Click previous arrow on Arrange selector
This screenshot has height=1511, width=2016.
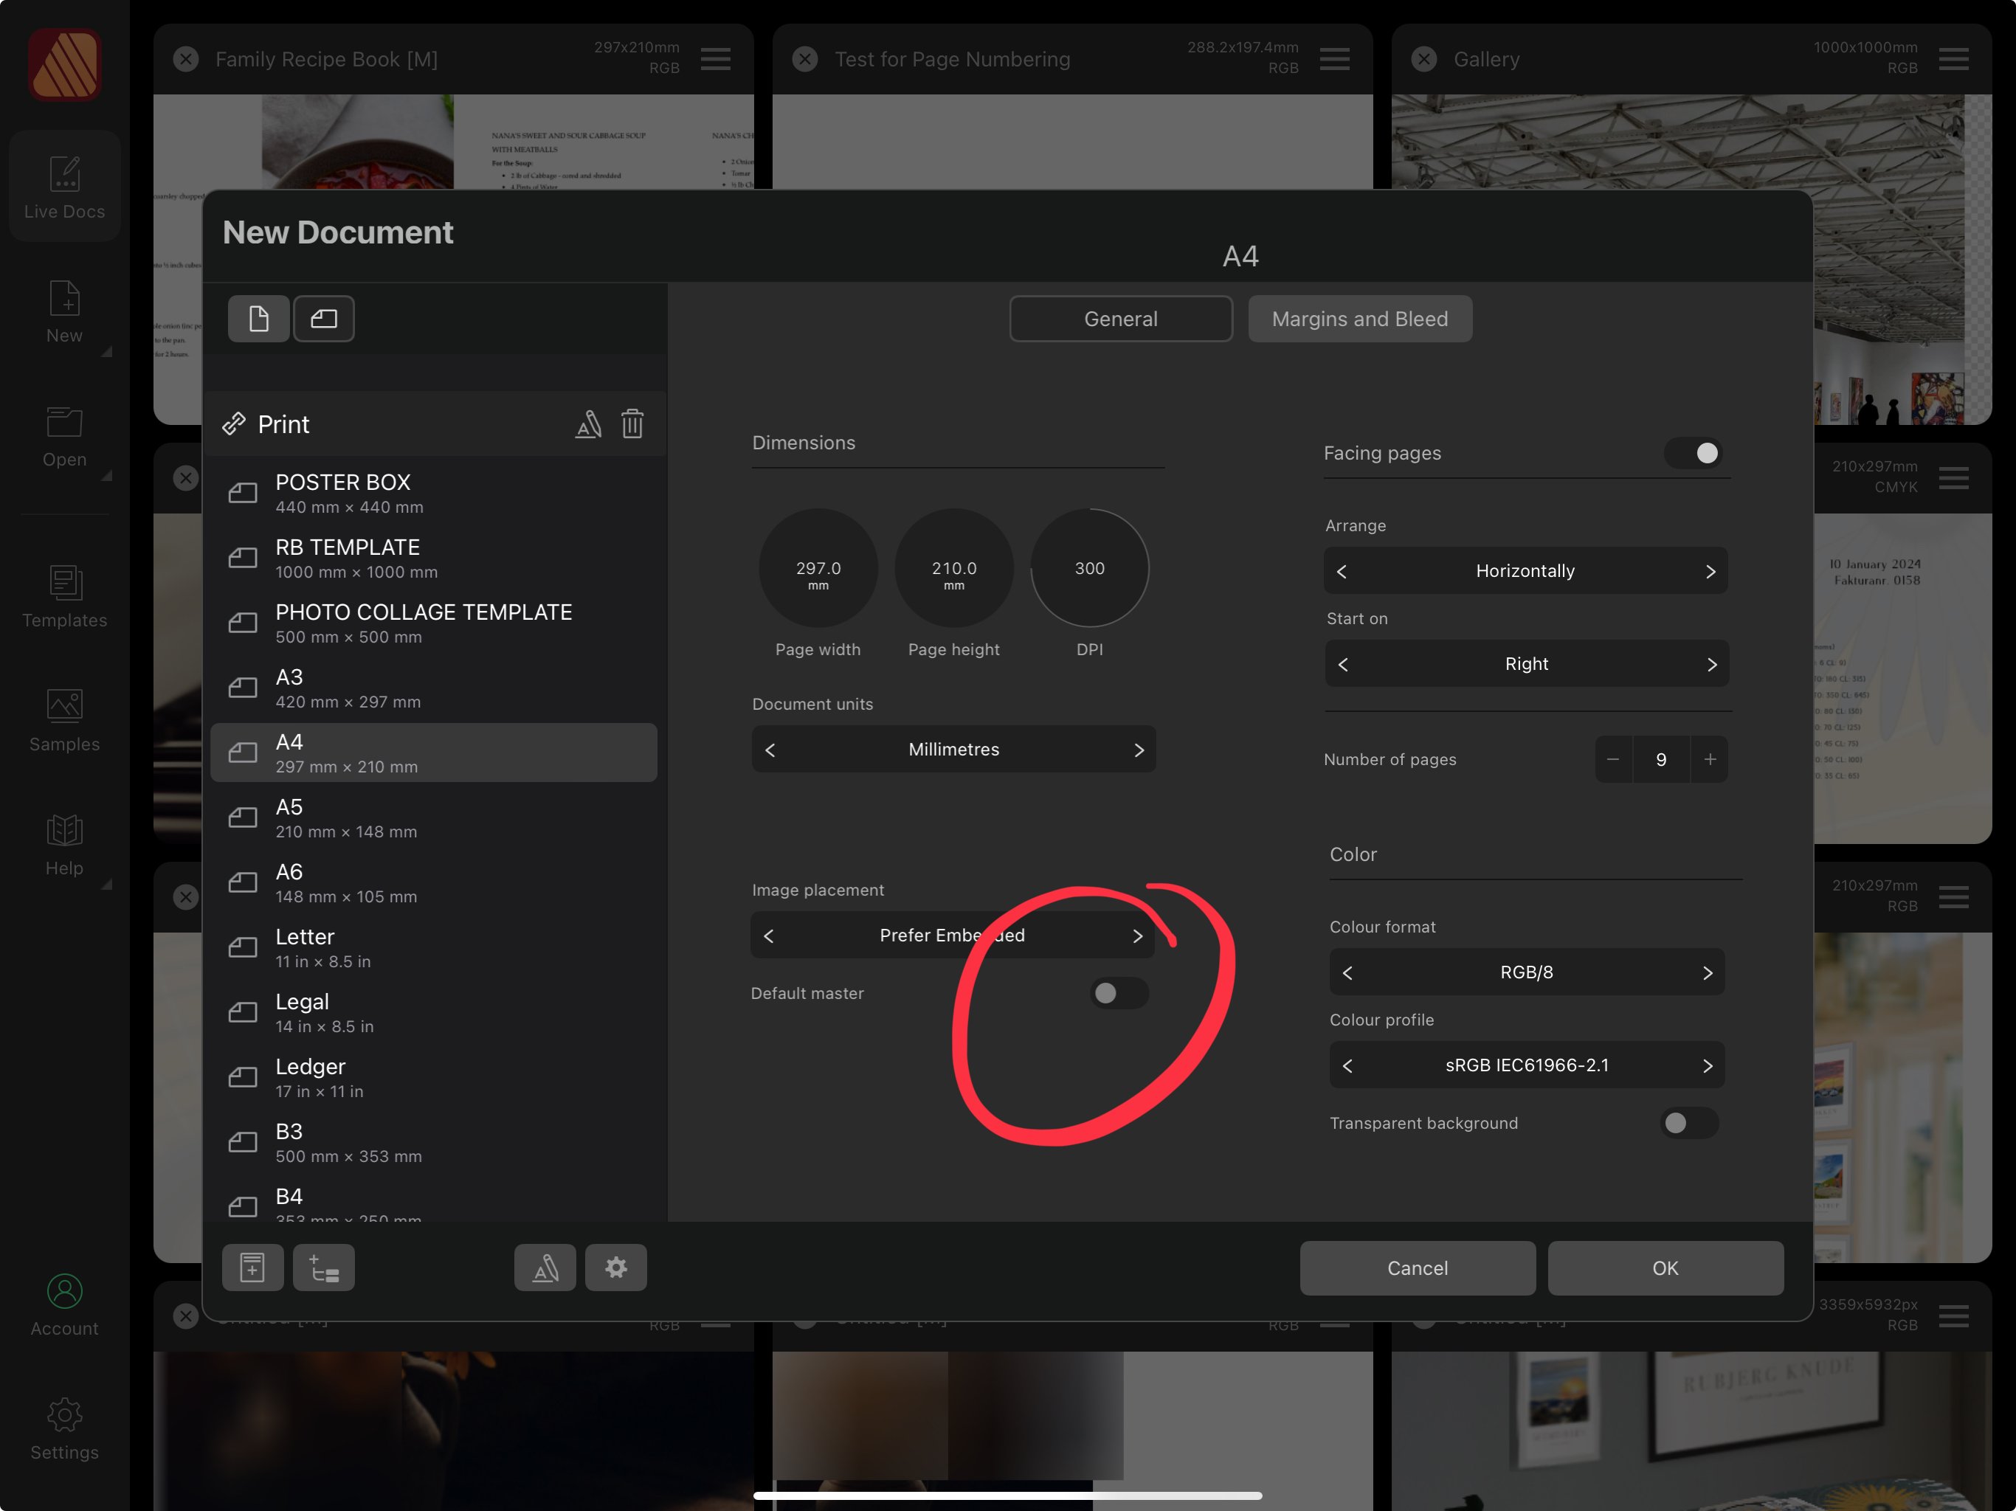coord(1342,570)
